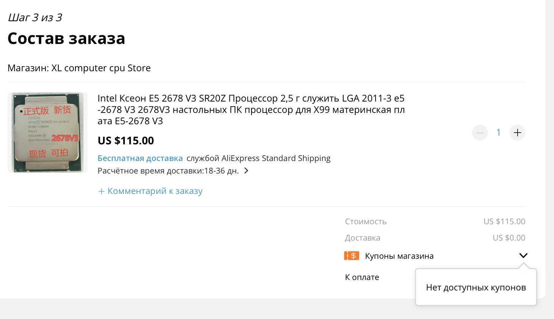Viewport: 554px width, 319px height.
Task: Open the Xeon processor product thumbnail
Action: (x=47, y=133)
